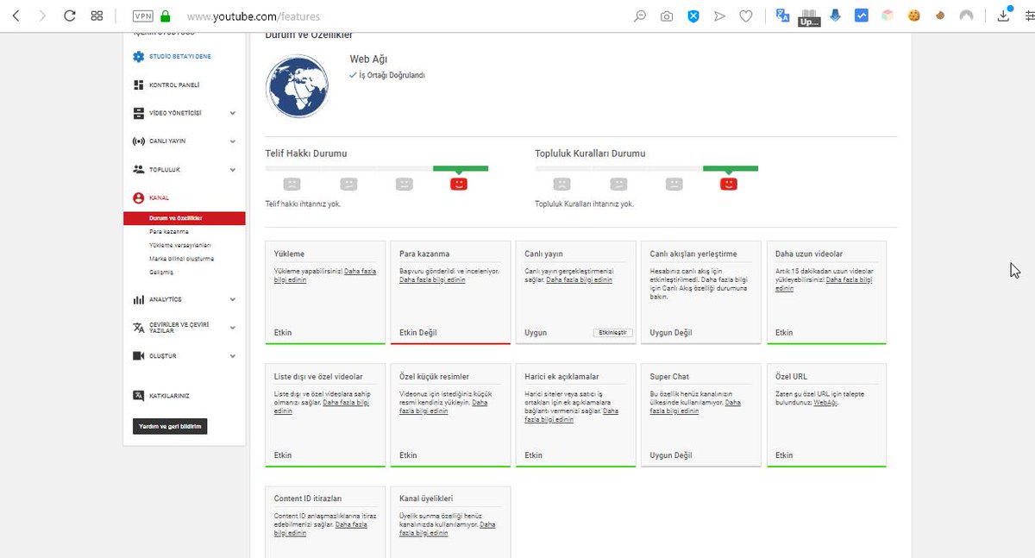
Task: Click red happy face in Topluluk Kuralları Durumu
Action: [x=729, y=184]
